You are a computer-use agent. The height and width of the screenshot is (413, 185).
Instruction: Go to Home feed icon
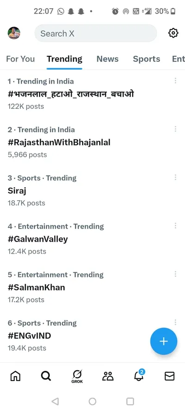coord(15,376)
